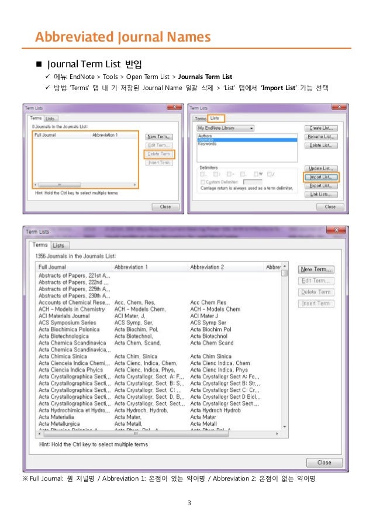Open Lists tab in the 0 Journals dialog
The width and height of the screenshot is (373, 528).
(x=50, y=119)
